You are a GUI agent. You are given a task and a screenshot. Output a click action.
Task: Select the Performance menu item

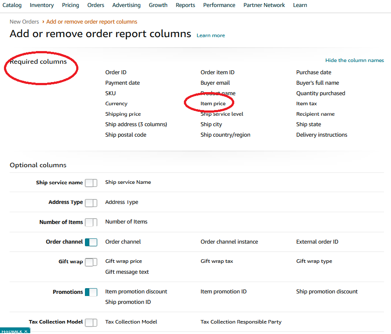pyautogui.click(x=219, y=5)
